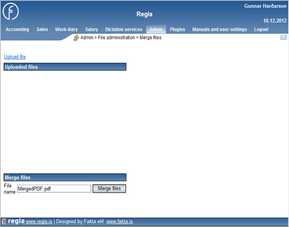289x227 pixels.
Task: Open the Dictation services menu
Action: tap(124, 29)
